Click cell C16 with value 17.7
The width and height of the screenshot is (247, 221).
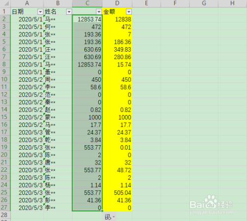point(87,125)
